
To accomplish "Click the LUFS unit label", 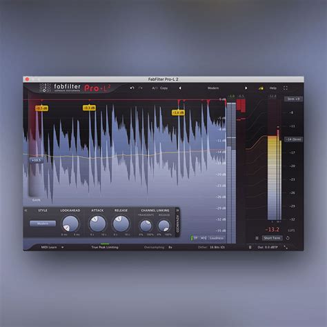I will point(291,230).
